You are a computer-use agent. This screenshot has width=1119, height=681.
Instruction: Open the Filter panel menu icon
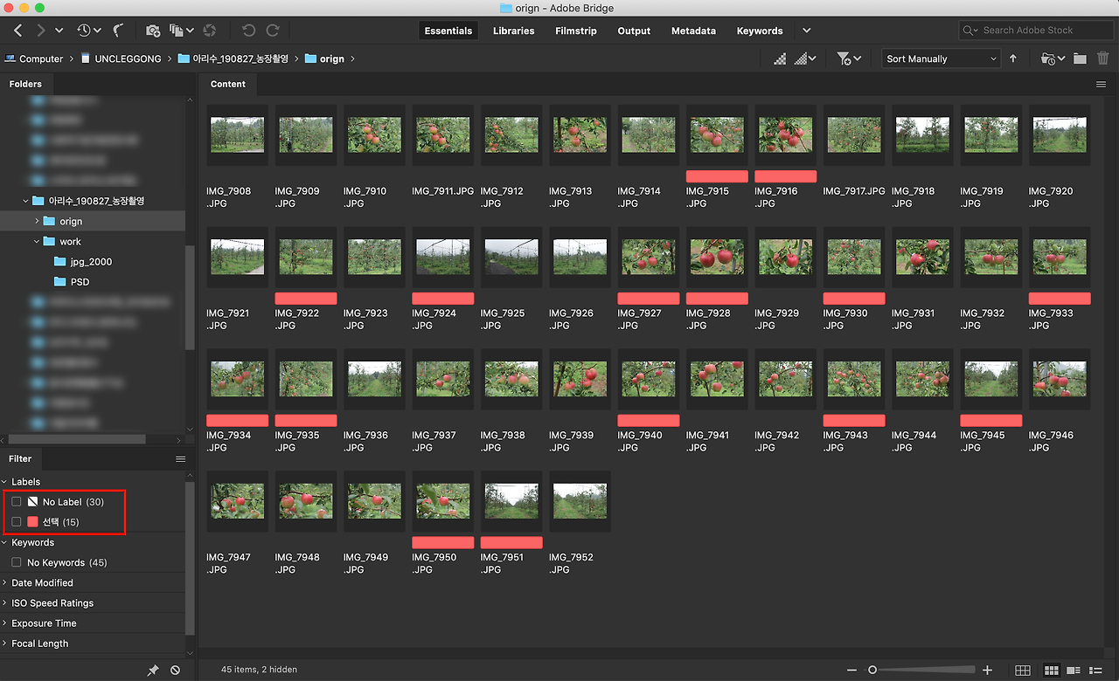point(180,459)
